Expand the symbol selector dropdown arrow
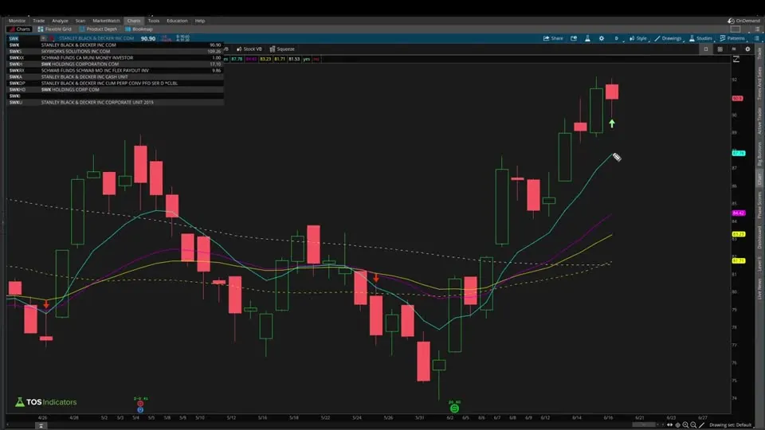The image size is (765, 430). [43, 38]
